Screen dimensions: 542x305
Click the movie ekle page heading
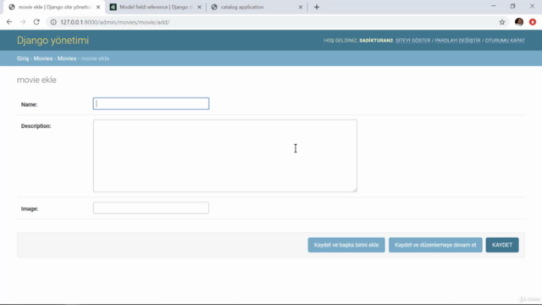coord(36,80)
